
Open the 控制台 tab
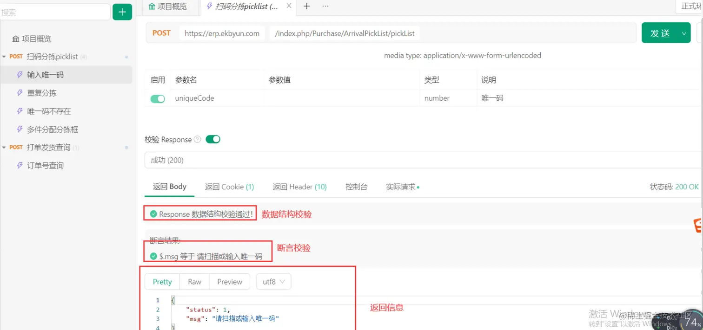pos(356,187)
